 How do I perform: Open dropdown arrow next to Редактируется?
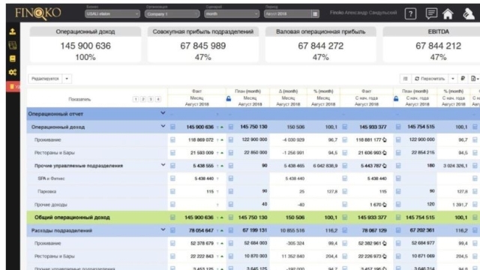point(67,79)
